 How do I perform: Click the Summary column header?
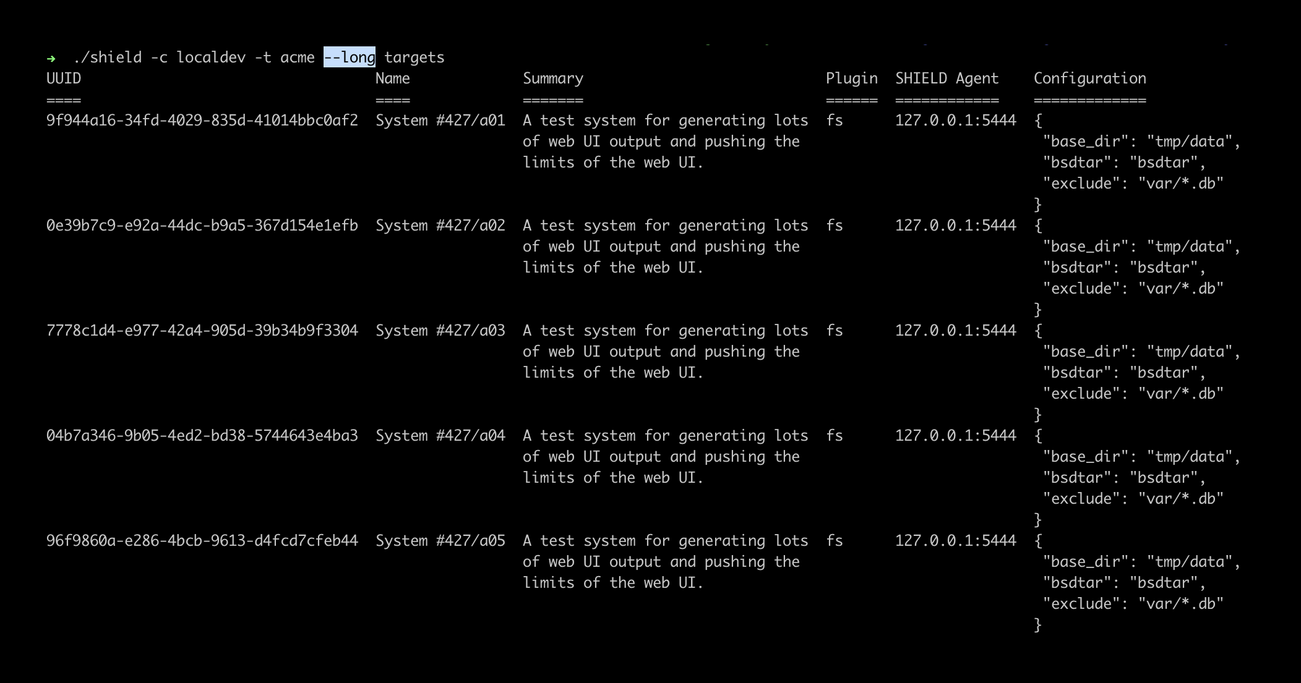553,78
